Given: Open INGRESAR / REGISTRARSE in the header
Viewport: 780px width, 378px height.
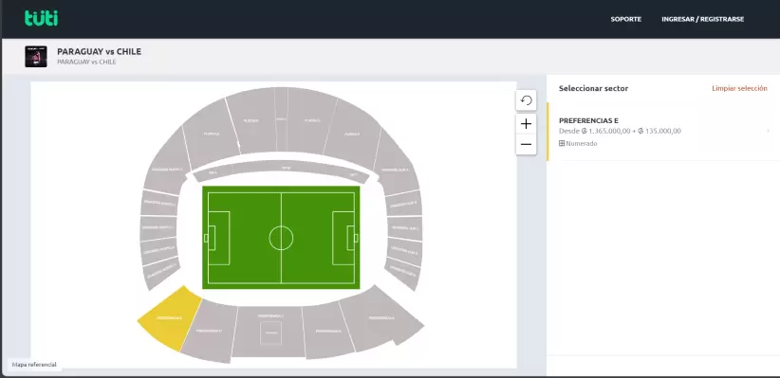Looking at the screenshot, I should pyautogui.click(x=702, y=19).
